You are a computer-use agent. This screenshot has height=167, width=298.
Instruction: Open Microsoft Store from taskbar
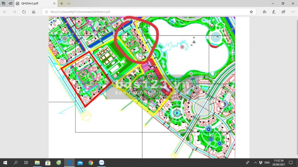pyautogui.click(x=48, y=163)
